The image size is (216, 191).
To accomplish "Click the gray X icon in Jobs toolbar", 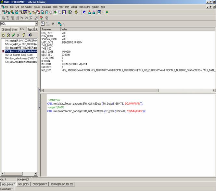I will point(18,35).
